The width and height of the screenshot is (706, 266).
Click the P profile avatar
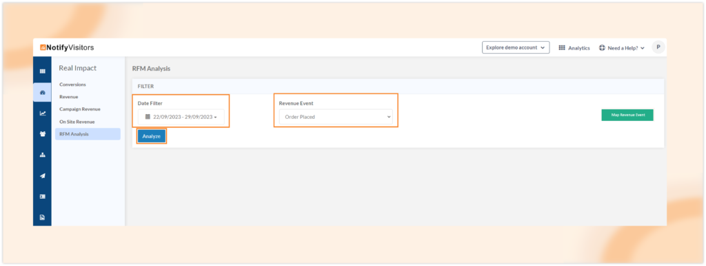tap(658, 47)
